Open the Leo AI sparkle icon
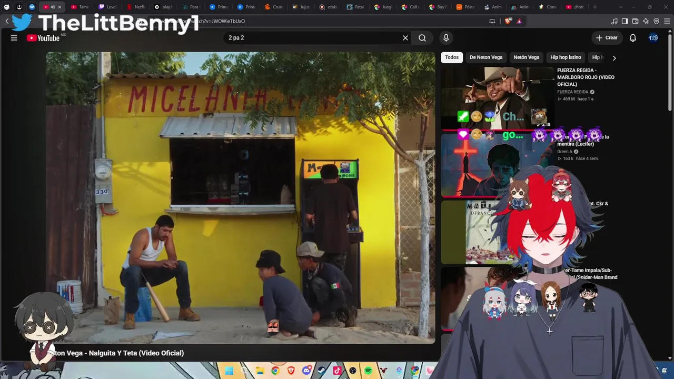The image size is (674, 379). pos(646,21)
